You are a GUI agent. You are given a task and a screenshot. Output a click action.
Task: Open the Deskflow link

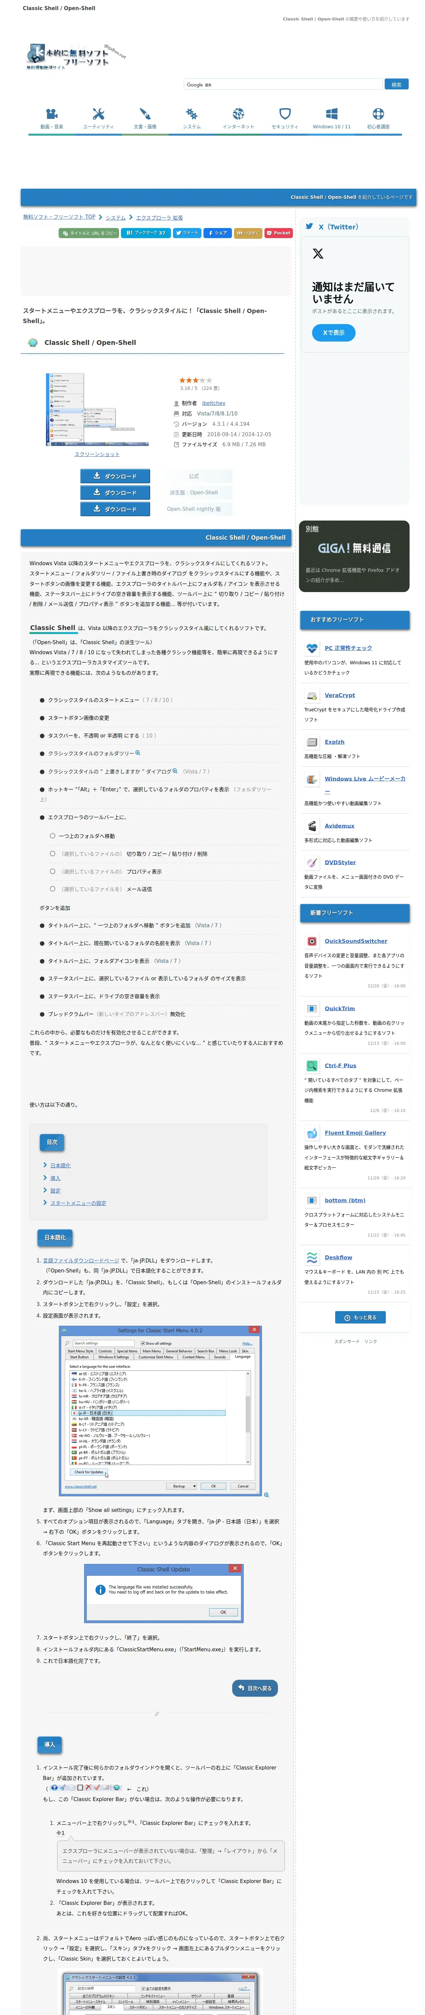tap(338, 1257)
